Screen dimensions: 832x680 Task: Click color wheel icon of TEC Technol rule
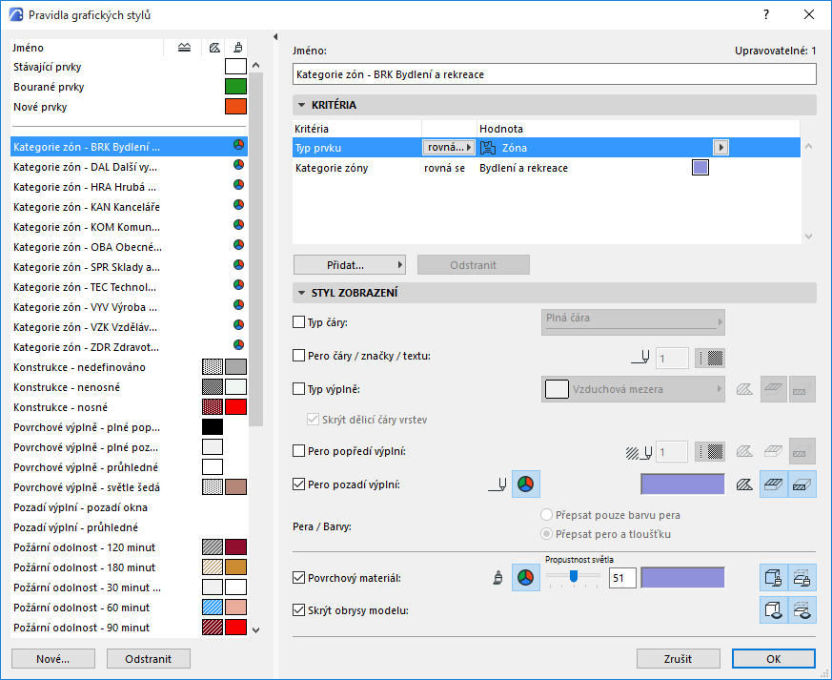coord(239,285)
